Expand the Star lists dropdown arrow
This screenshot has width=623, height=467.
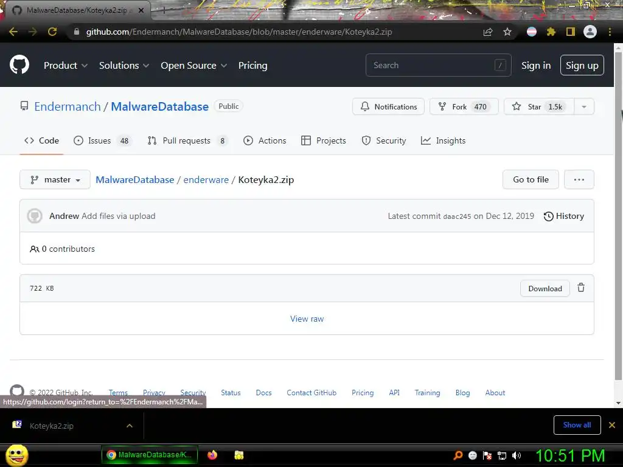point(584,106)
